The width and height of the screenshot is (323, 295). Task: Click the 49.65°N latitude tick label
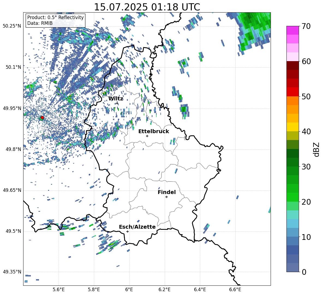click(x=12, y=190)
